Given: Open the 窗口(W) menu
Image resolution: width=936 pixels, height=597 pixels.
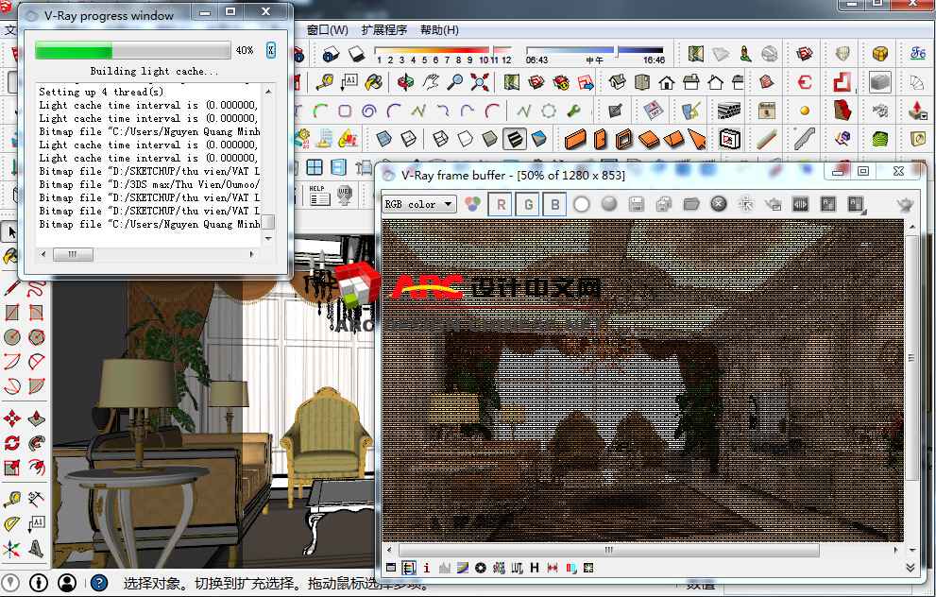Looking at the screenshot, I should click(x=327, y=29).
